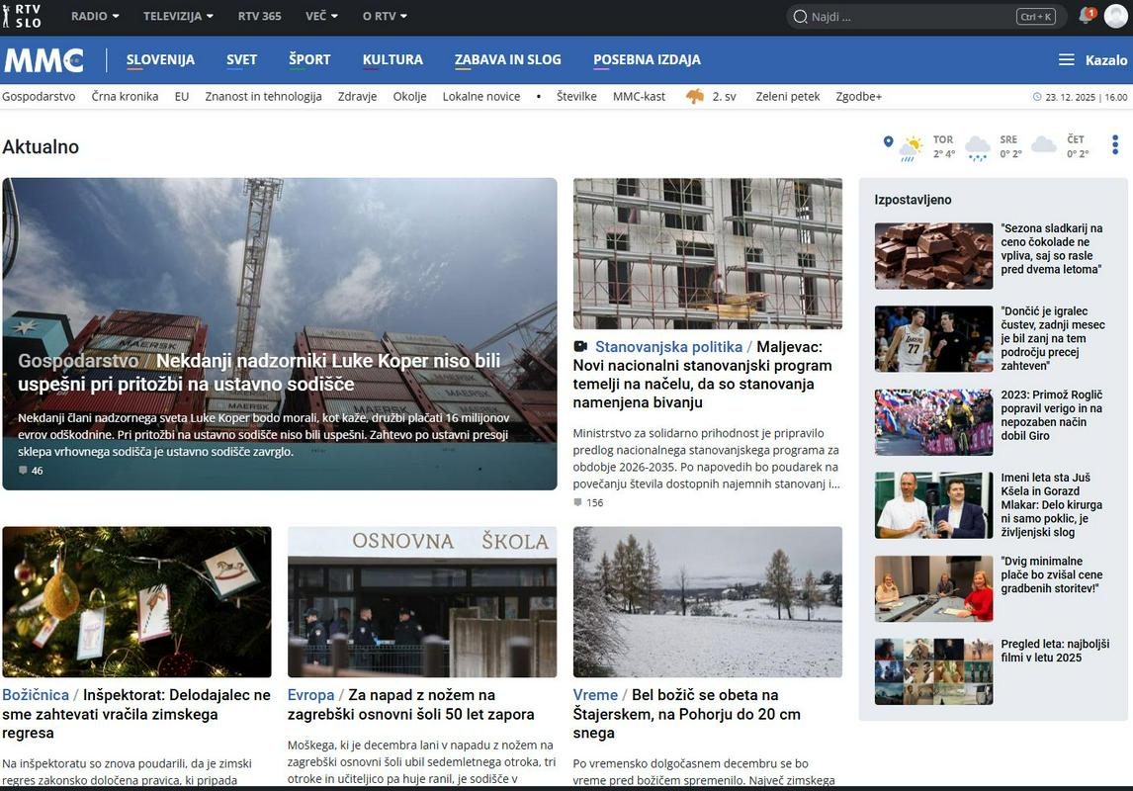The height and width of the screenshot is (791, 1133).
Task: Click the Tuesday weather forecast icon
Action: click(911, 147)
